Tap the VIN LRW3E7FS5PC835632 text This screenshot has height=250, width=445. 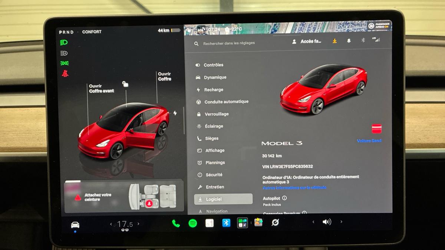(x=287, y=167)
